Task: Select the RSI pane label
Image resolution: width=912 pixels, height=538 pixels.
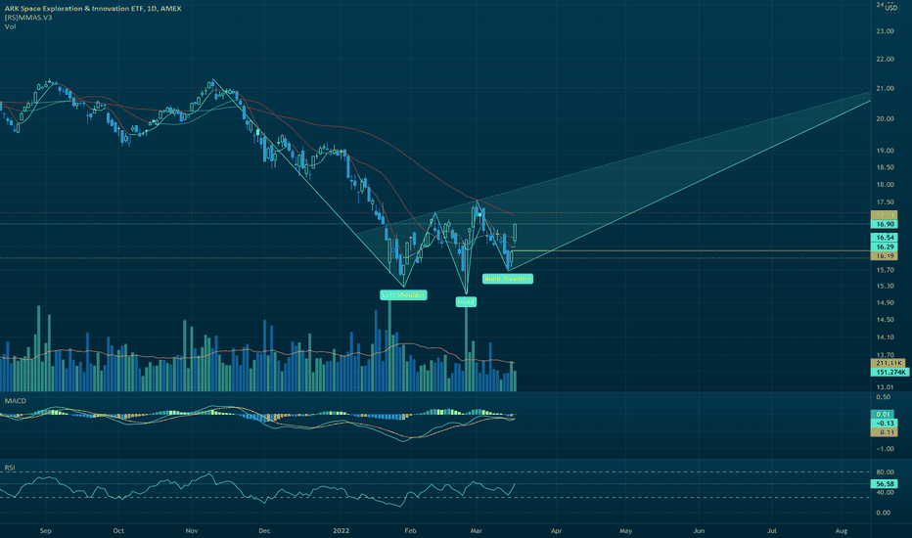Action: [x=10, y=468]
